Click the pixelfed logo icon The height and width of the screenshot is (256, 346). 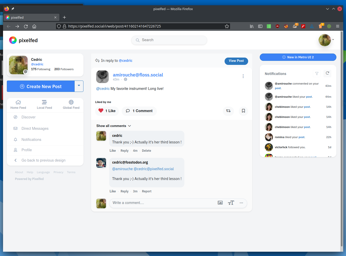point(13,40)
